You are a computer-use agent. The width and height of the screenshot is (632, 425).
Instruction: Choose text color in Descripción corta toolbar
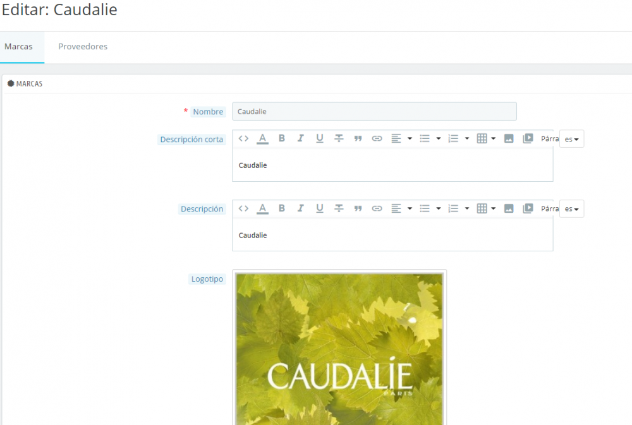(262, 138)
